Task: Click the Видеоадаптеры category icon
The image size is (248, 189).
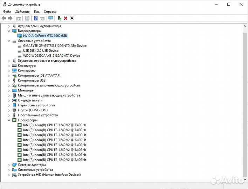Action: pos(14,31)
